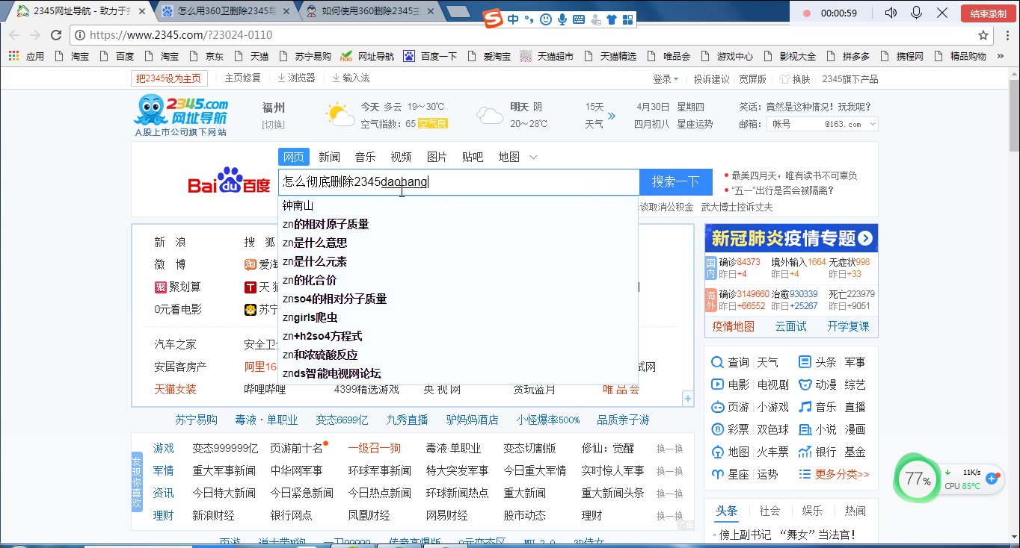The height and width of the screenshot is (548, 1020).
Task: Switch to the 社会 news tab
Action: click(769, 511)
